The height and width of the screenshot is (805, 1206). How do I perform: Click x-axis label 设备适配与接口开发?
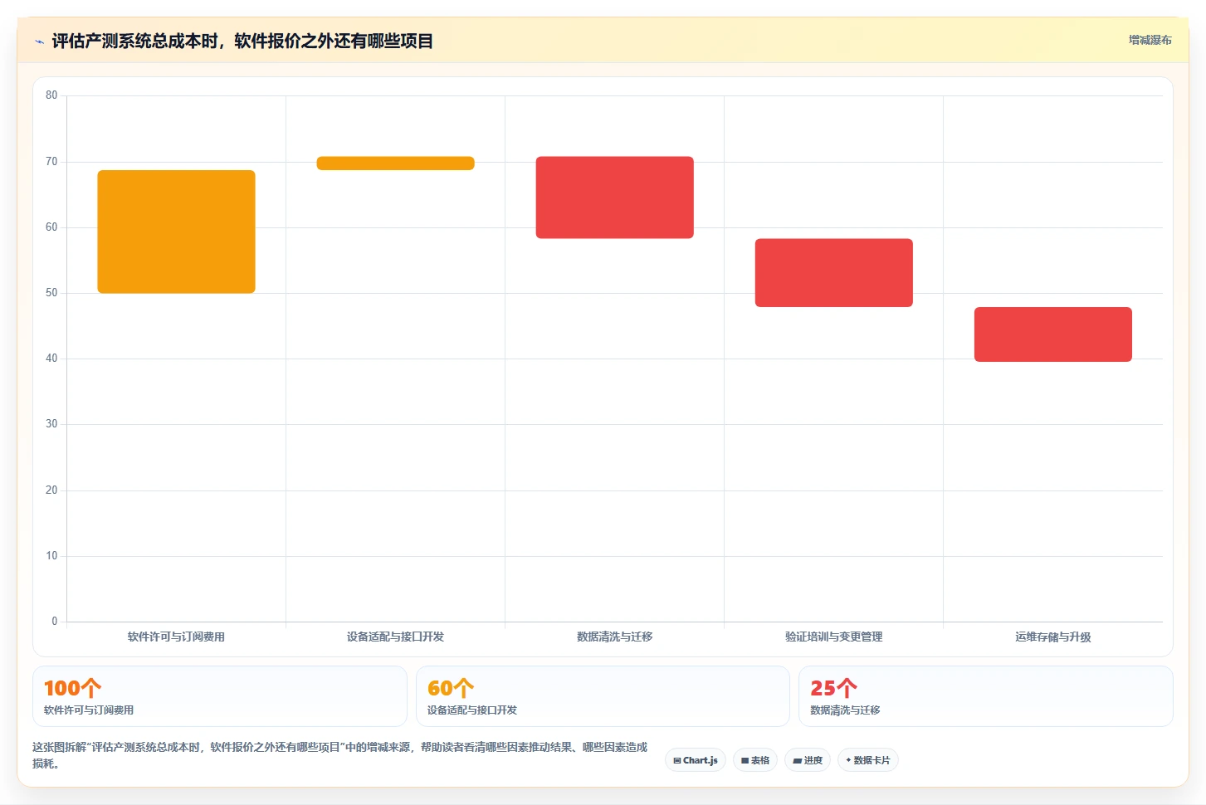[395, 637]
